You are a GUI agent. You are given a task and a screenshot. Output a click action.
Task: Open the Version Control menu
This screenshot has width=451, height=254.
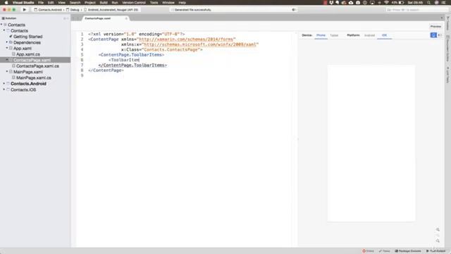pos(134,3)
